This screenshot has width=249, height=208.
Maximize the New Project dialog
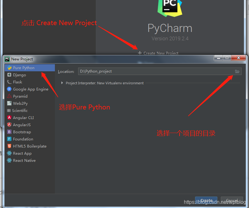(x=227, y=58)
